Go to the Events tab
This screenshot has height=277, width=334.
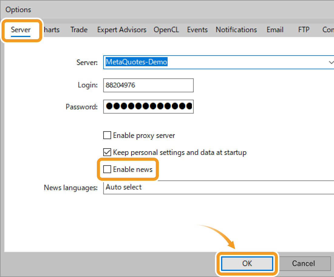(x=197, y=30)
